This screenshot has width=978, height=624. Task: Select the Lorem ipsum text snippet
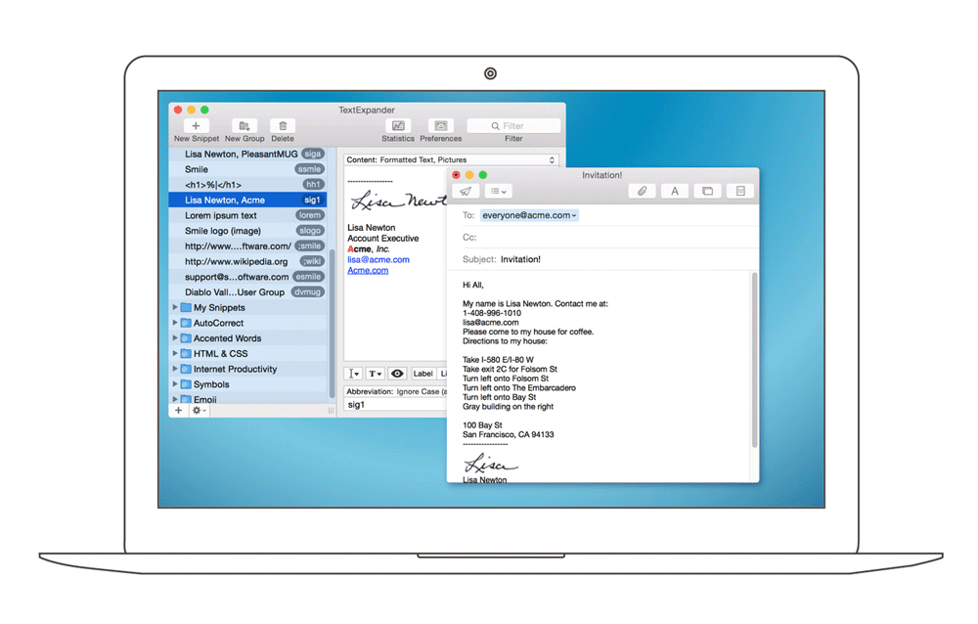(221, 215)
